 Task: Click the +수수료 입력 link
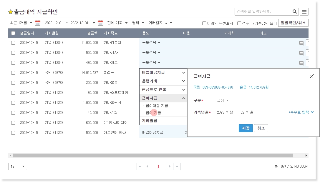click(301, 112)
